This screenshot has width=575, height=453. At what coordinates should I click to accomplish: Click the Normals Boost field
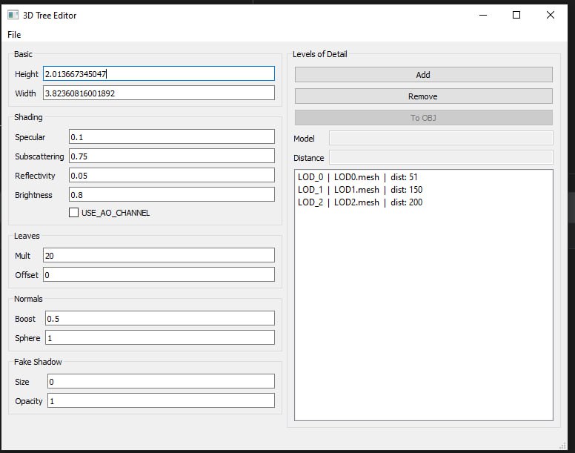click(159, 319)
